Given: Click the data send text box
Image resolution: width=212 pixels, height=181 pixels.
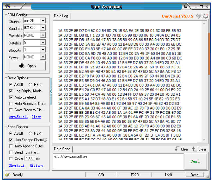Looking at the screenshot, I should click(118, 161).
